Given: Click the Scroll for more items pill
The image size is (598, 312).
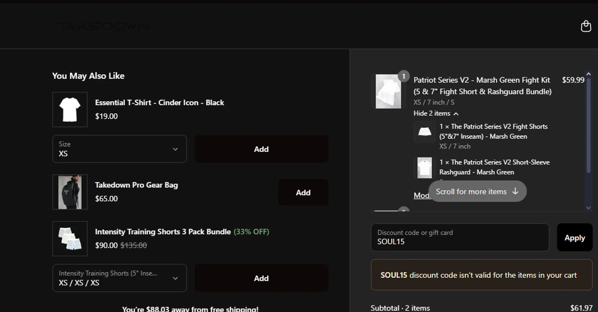Looking at the screenshot, I should 478,192.
